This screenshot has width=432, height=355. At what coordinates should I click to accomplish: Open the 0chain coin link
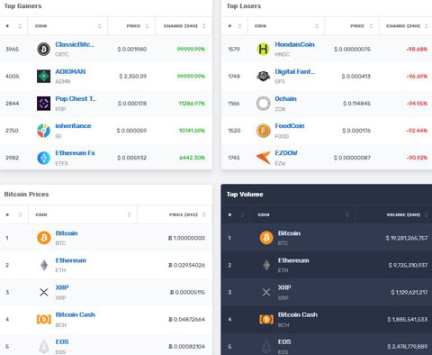point(285,99)
